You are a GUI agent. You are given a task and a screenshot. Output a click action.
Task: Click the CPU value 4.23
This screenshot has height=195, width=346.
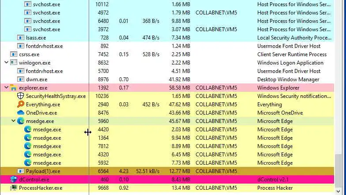click(124, 171)
